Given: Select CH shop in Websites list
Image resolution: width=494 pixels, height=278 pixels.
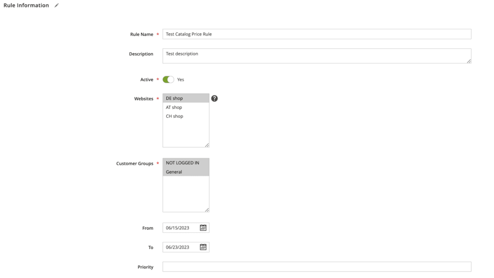Looking at the screenshot, I should [186, 116].
